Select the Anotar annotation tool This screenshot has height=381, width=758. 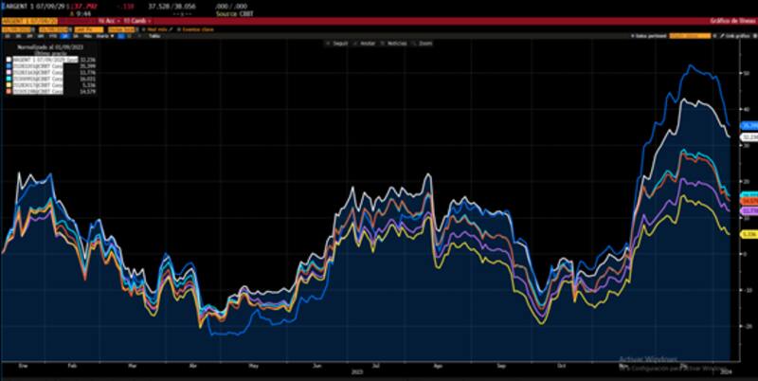click(x=358, y=44)
